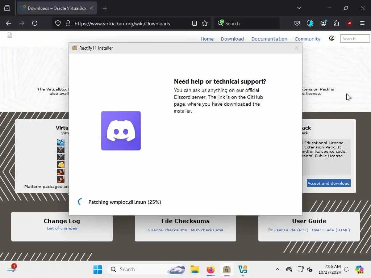Viewport: 371px width, 278px height.
Task: Open the Home link in site navigation
Action: [x=207, y=39]
